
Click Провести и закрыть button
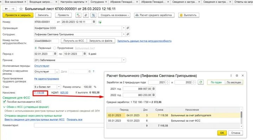[18, 15]
